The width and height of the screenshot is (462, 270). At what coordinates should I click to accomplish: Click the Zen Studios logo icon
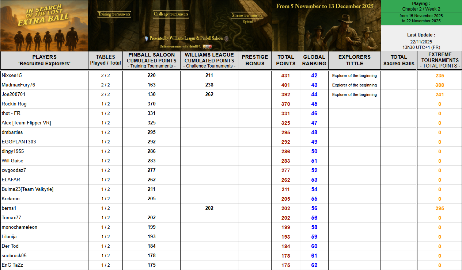tap(207, 46)
